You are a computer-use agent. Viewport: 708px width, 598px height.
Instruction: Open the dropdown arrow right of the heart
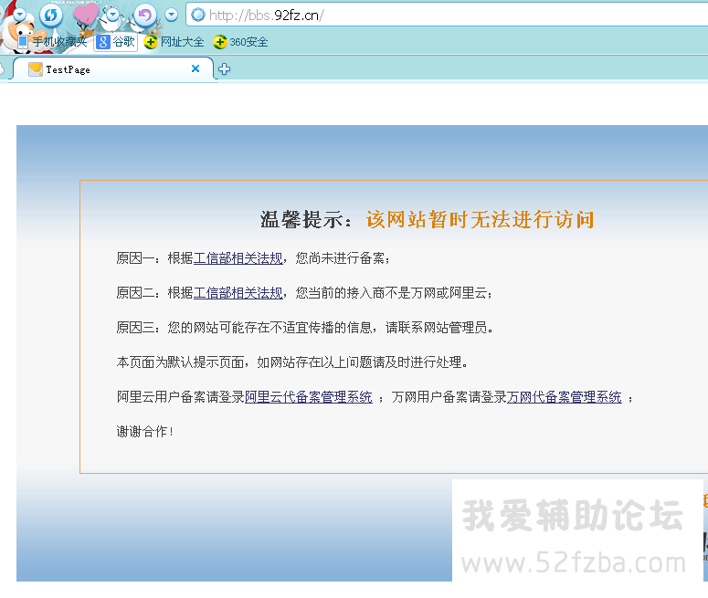point(112,15)
